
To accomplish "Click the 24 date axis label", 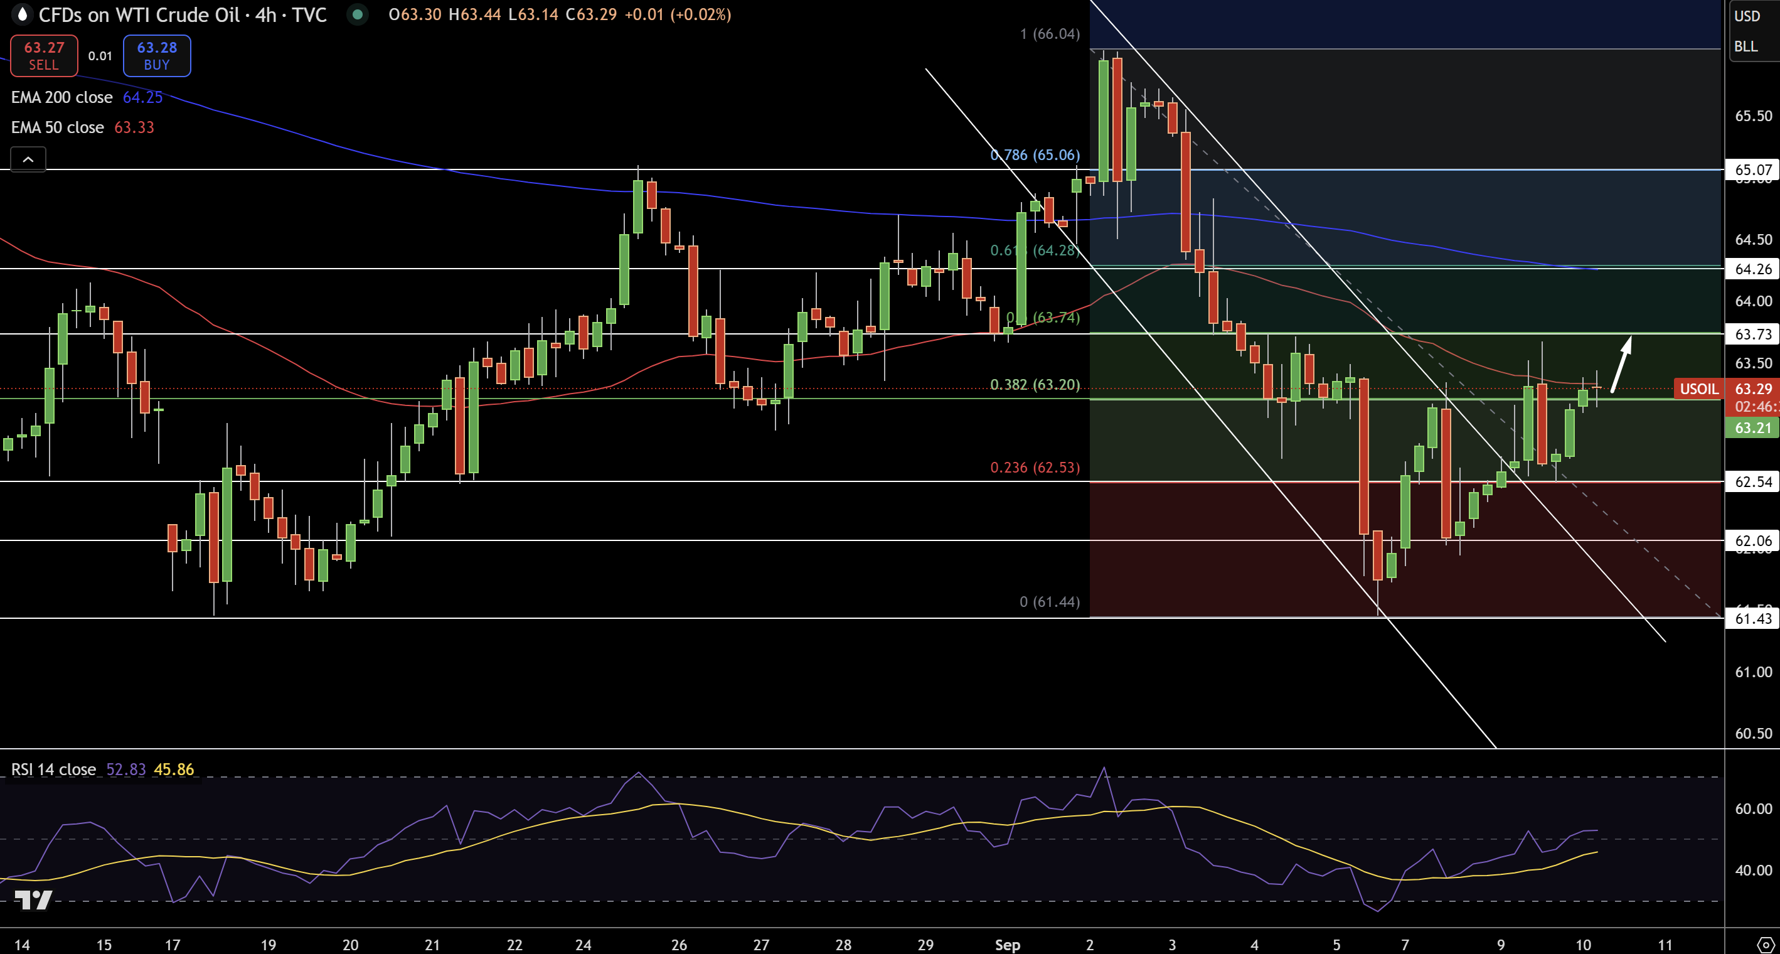I will click(x=584, y=945).
